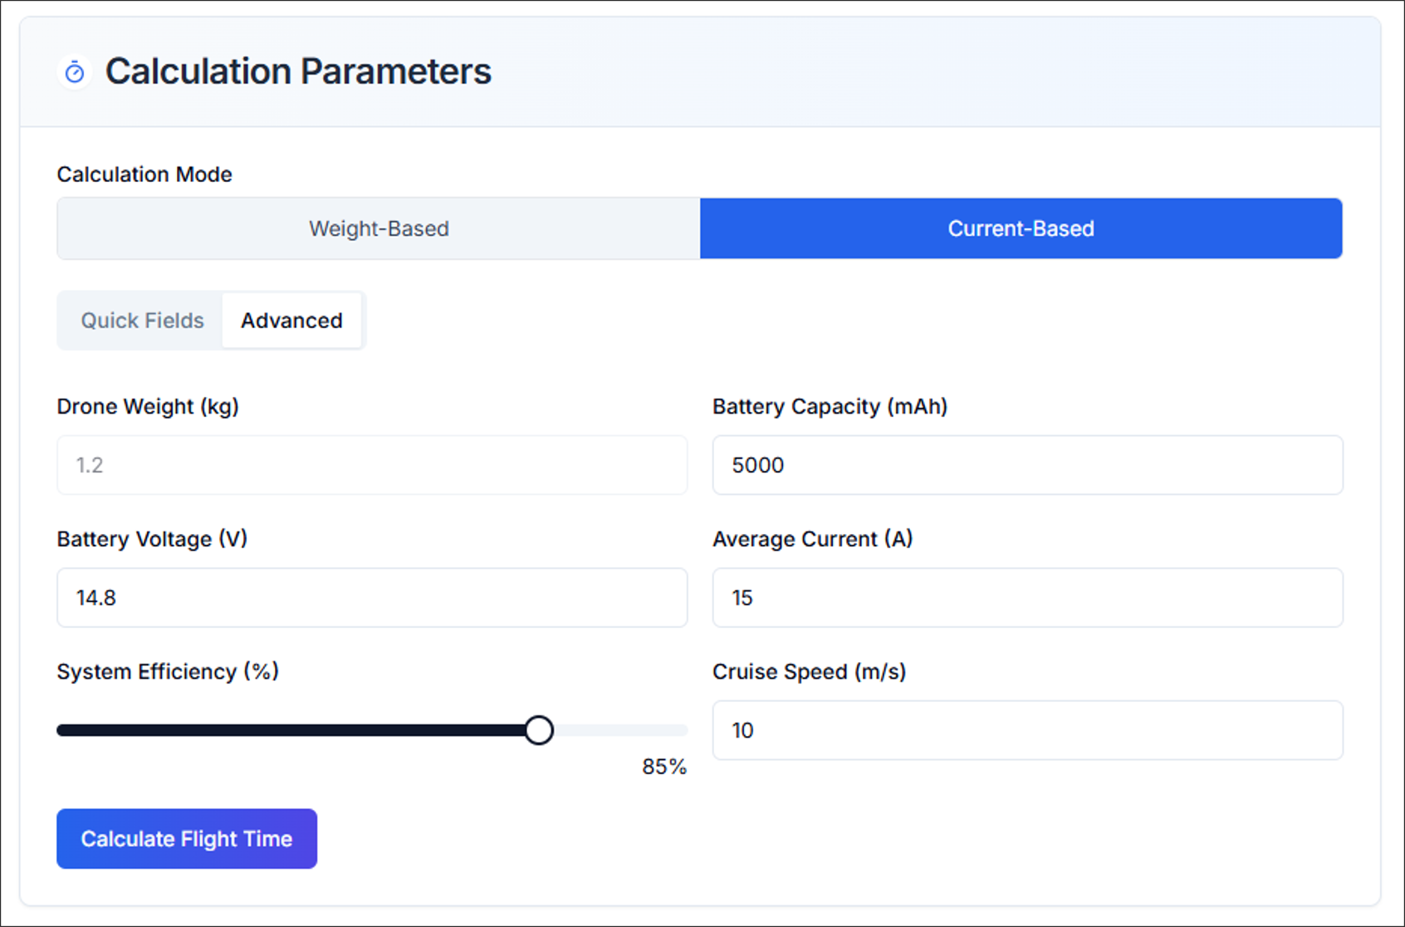The width and height of the screenshot is (1405, 927).
Task: Click the Battery Voltage field showing 14.8
Action: click(x=372, y=597)
